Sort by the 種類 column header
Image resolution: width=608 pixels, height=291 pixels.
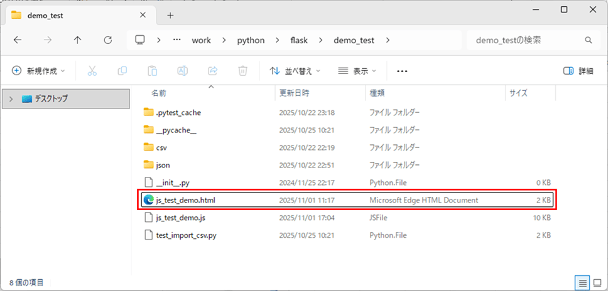377,93
